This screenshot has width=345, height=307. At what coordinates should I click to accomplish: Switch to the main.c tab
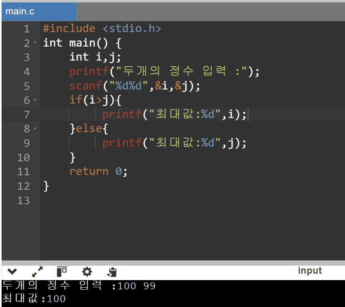tap(39, 12)
